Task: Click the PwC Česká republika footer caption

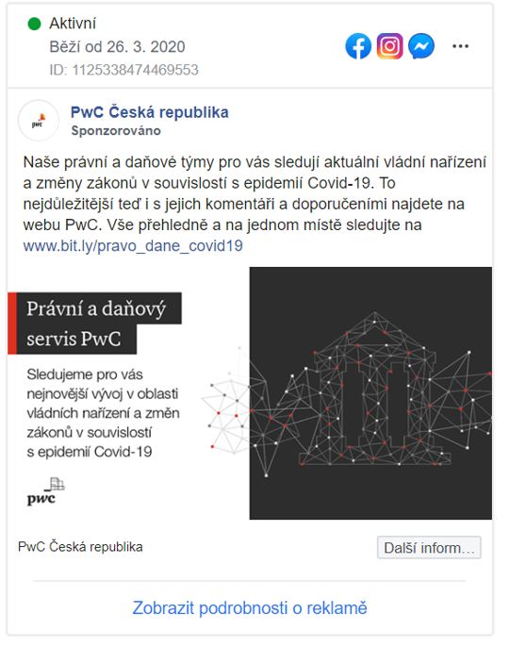Action: pos(80,547)
